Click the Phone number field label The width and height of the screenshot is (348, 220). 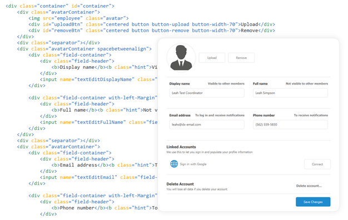tap(264, 116)
